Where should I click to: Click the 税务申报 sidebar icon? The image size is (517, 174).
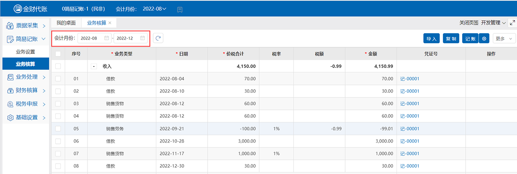10,104
